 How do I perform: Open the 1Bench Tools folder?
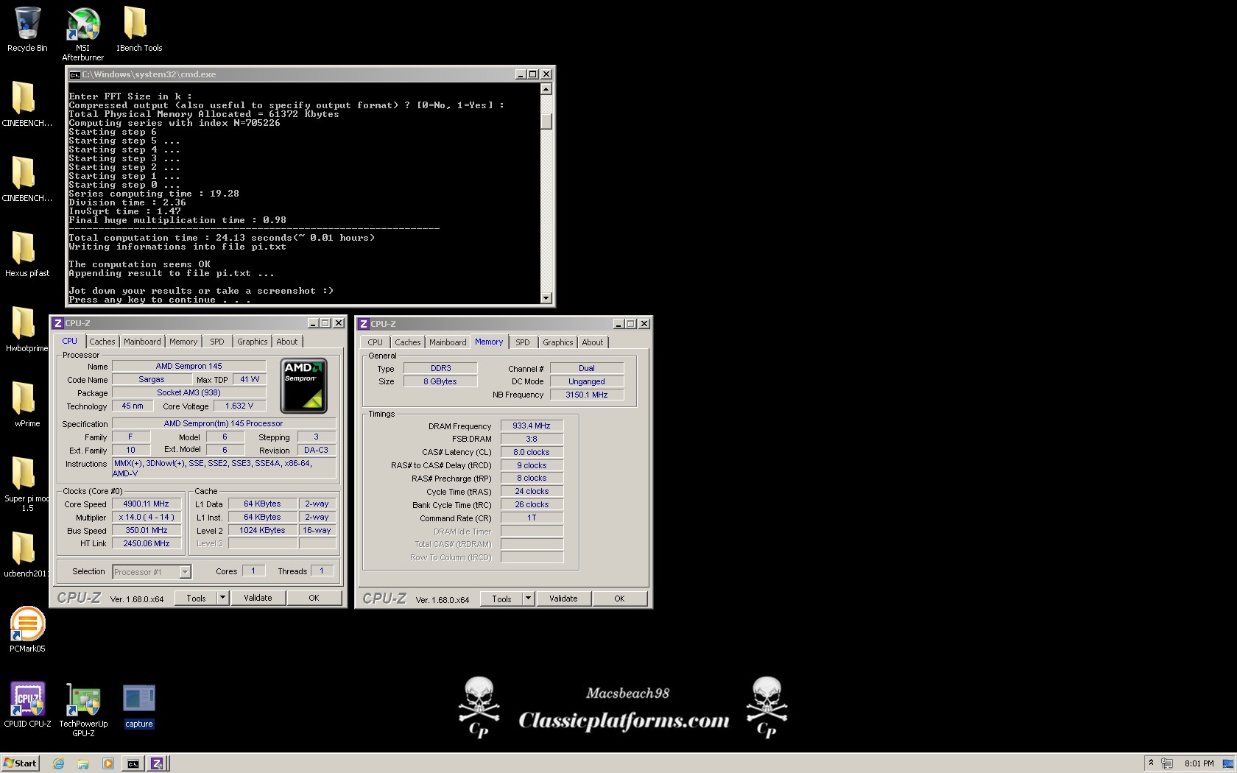(138, 29)
